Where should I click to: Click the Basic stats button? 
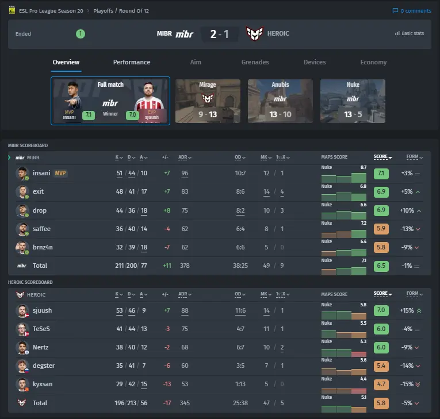(410, 33)
